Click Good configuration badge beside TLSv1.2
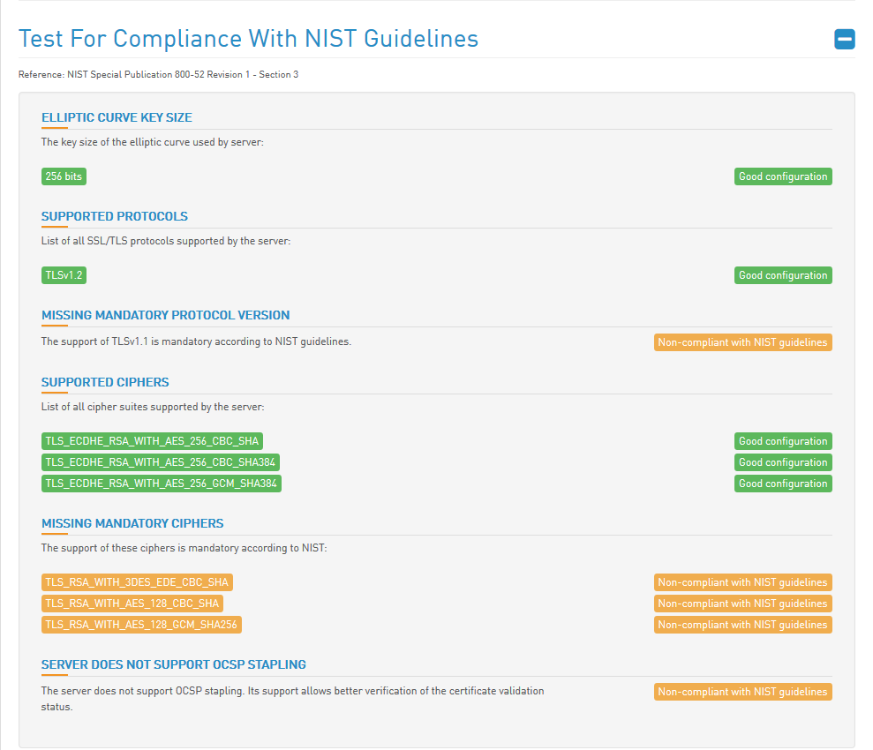 click(783, 275)
